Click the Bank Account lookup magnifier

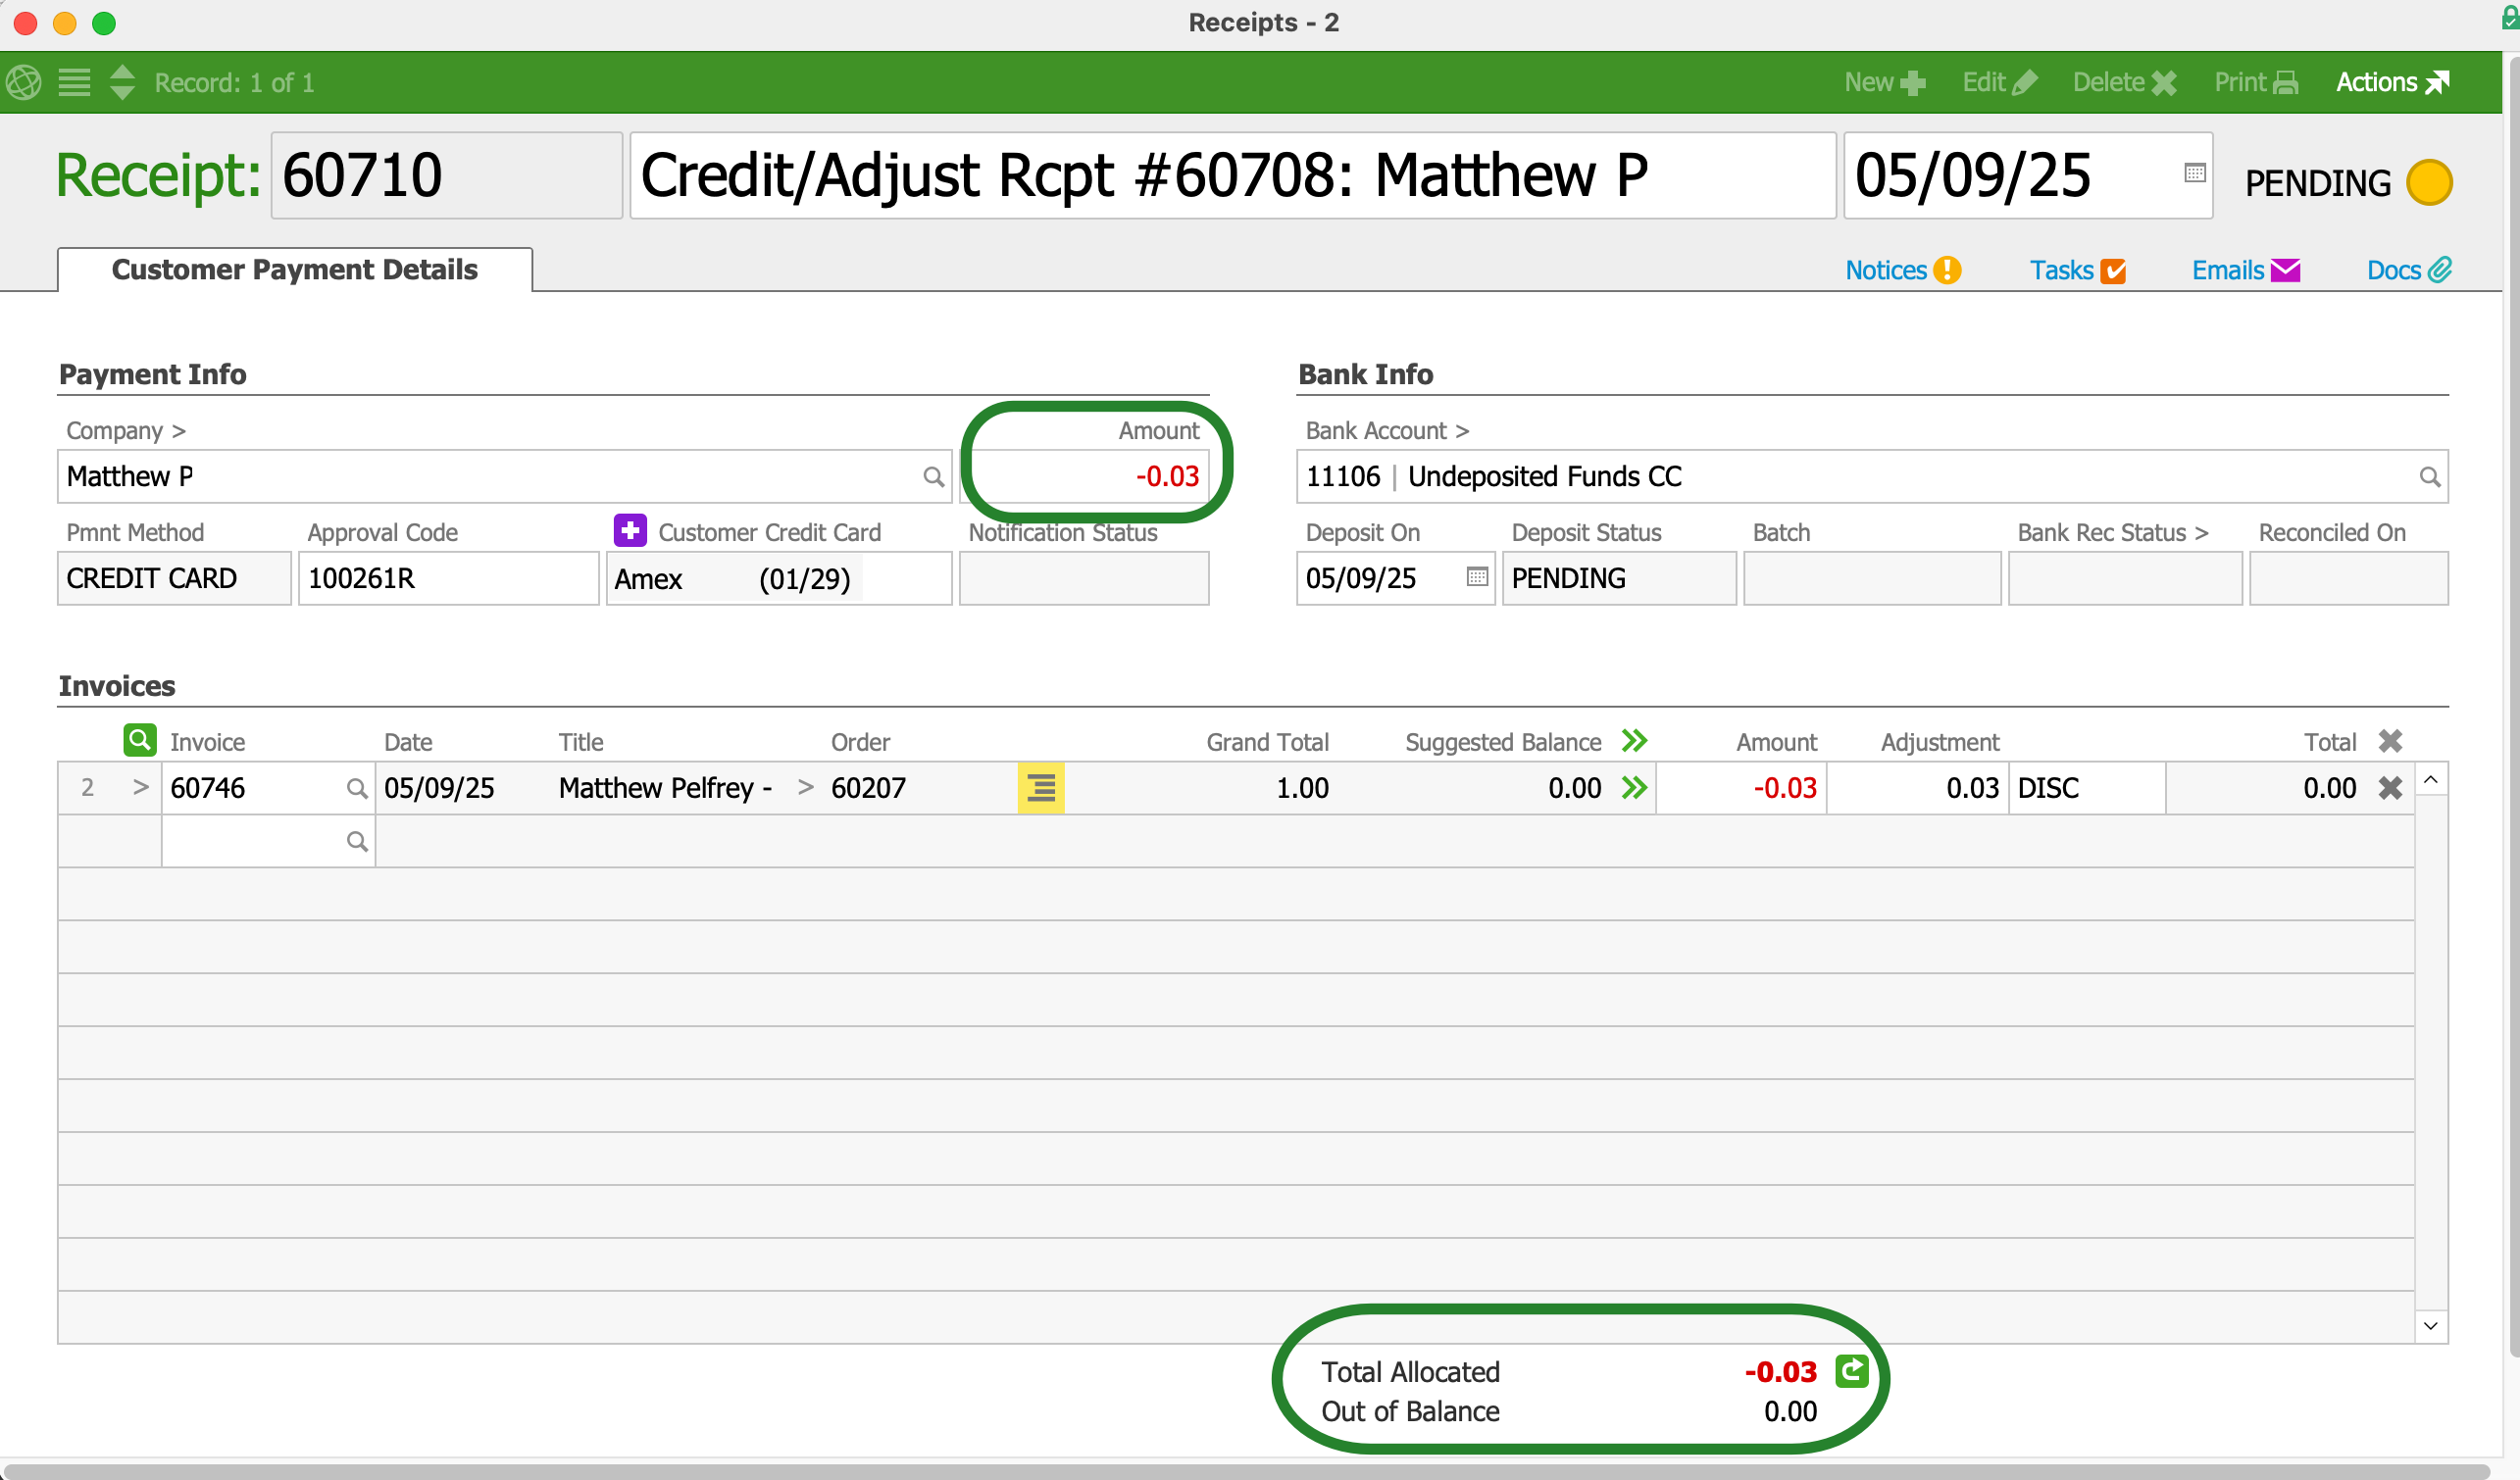pos(2428,476)
